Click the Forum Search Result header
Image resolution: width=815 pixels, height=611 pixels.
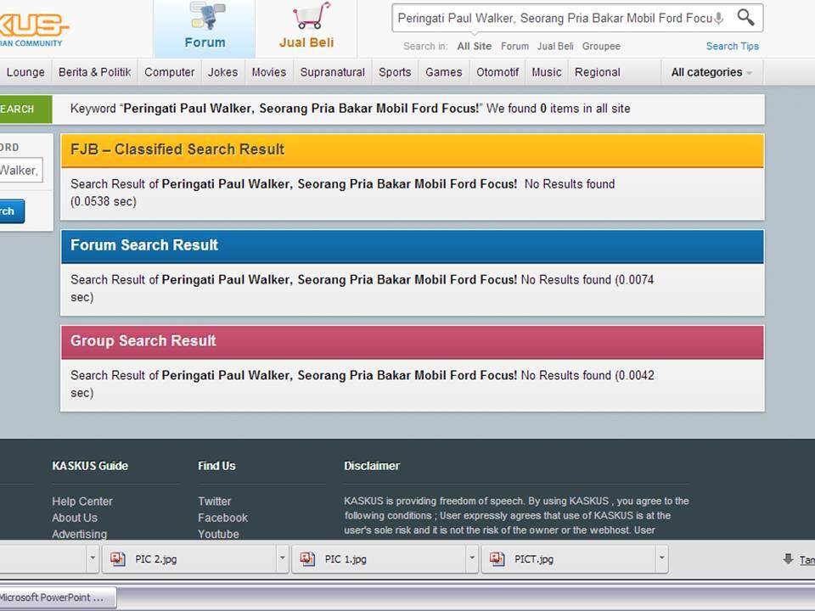413,246
